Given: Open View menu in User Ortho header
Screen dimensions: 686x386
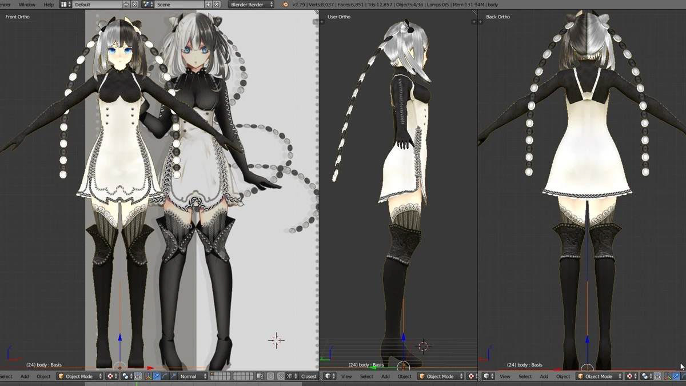Looking at the screenshot, I should (346, 376).
